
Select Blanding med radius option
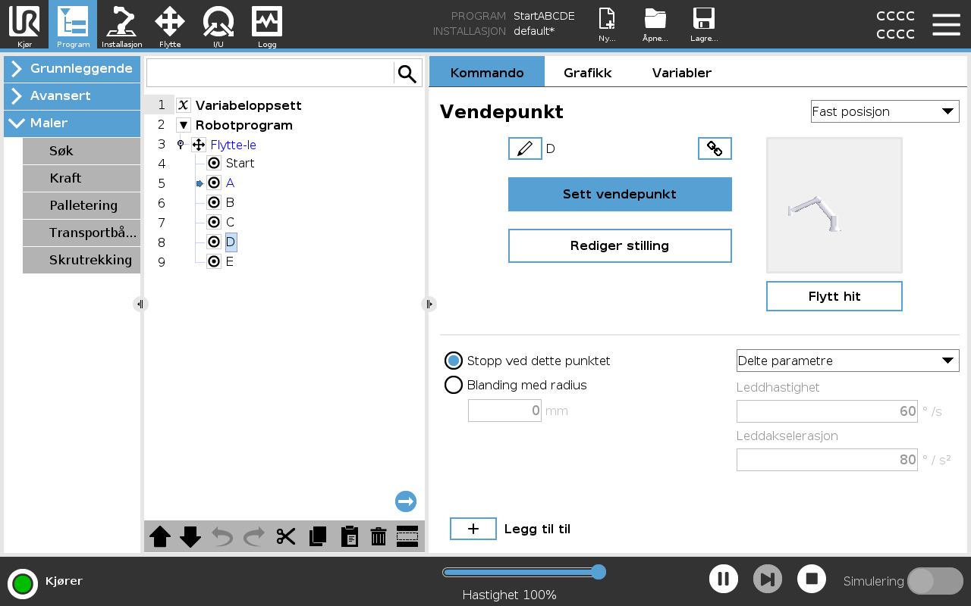pyautogui.click(x=454, y=385)
